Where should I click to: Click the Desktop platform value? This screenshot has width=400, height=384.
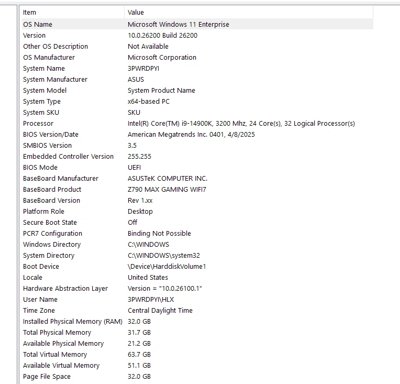(140, 212)
